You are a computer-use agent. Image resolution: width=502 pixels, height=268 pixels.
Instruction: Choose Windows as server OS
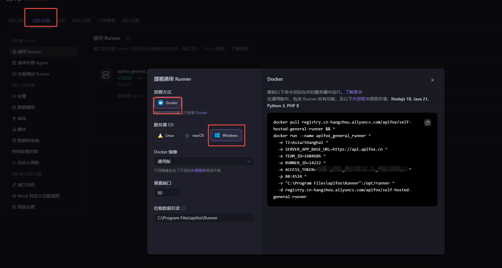pyautogui.click(x=226, y=136)
